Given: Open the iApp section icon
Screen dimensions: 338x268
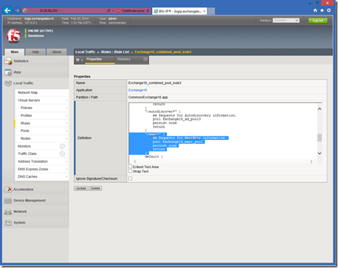Looking at the screenshot, I should [x=8, y=72].
